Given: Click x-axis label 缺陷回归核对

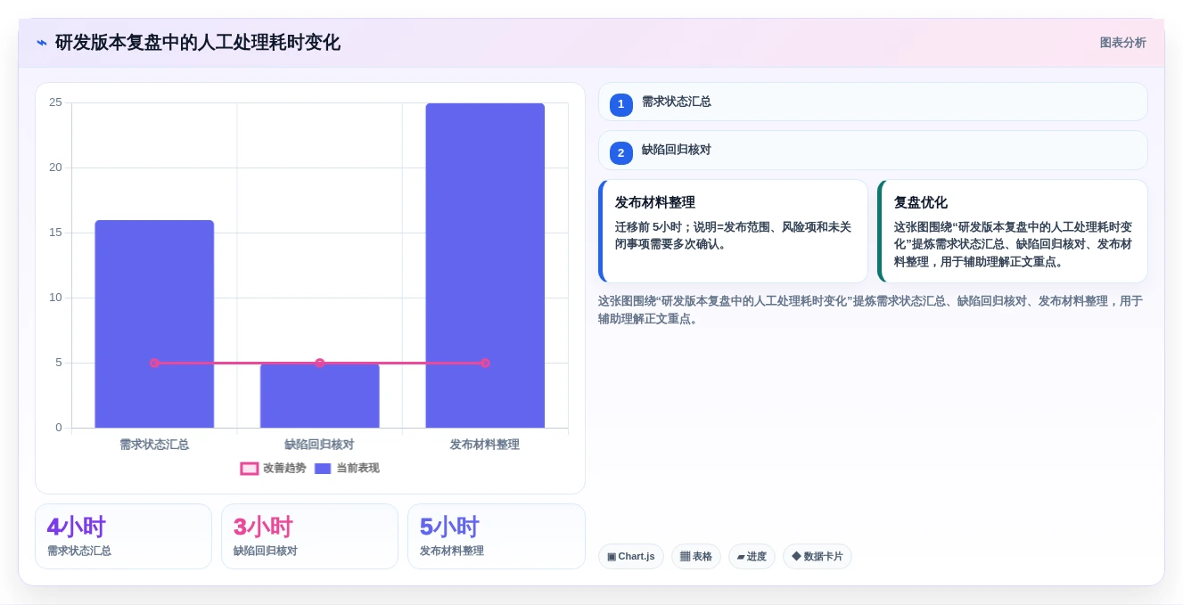Looking at the screenshot, I should point(320,444).
